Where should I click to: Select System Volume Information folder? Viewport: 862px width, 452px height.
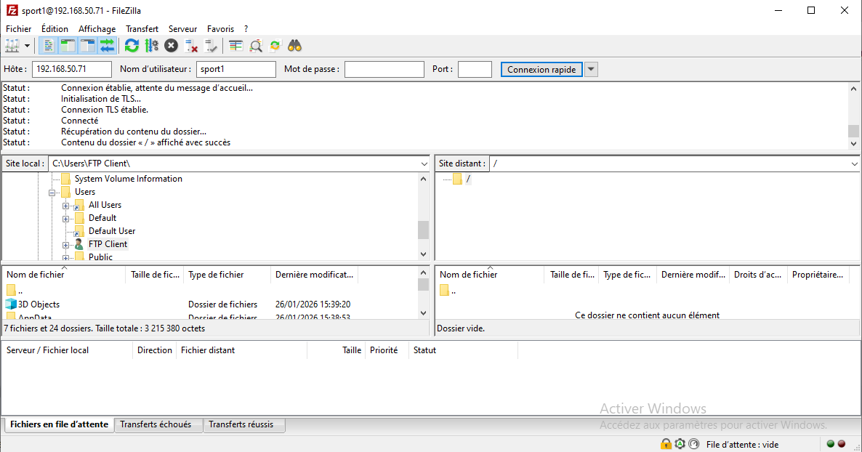click(128, 179)
